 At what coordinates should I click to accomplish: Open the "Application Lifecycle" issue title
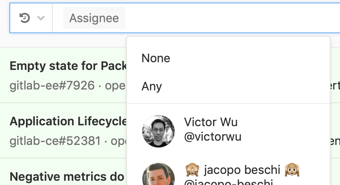68,121
